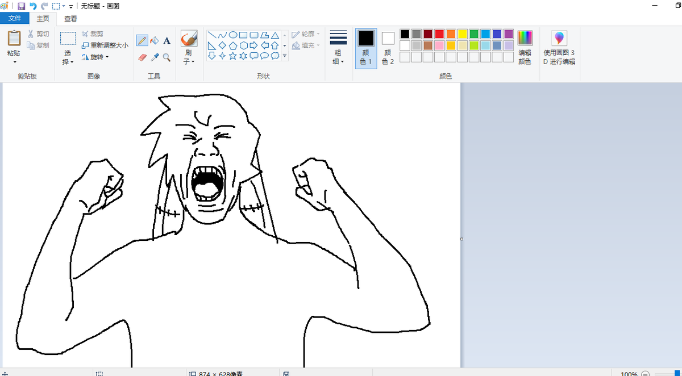This screenshot has width=682, height=376.
Task: Click the Save icon in quick access toolbar
Action: (21, 6)
